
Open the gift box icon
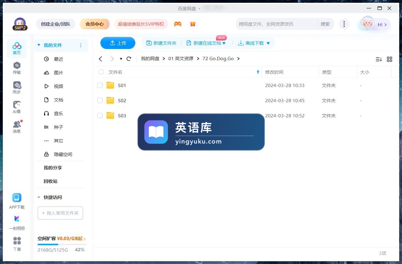[193, 24]
